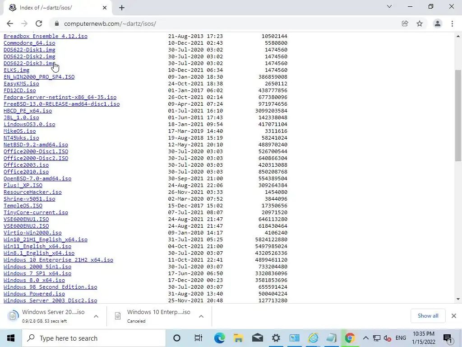The width and height of the screenshot is (462, 347).
Task: Open the DOS622-Disk1.img link
Action: click(29, 50)
